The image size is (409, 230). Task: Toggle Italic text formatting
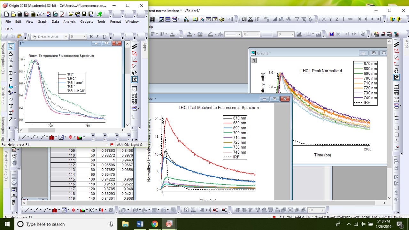coord(97,37)
